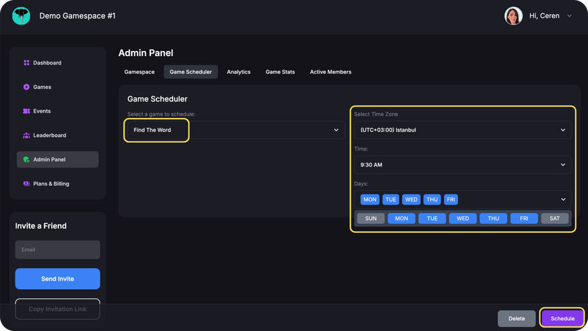Open the Time dropdown showing 9:30 AM

(462, 165)
